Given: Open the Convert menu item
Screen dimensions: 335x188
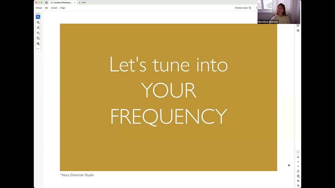Looking at the screenshot, I should 54,8.
